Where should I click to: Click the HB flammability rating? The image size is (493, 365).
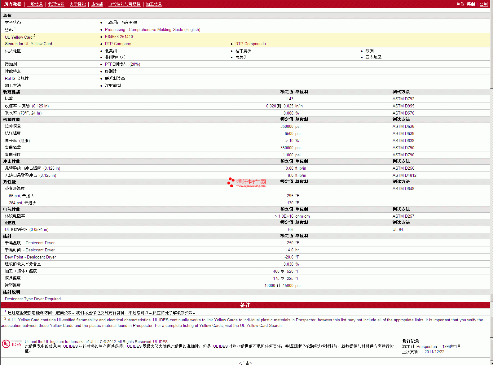290,229
